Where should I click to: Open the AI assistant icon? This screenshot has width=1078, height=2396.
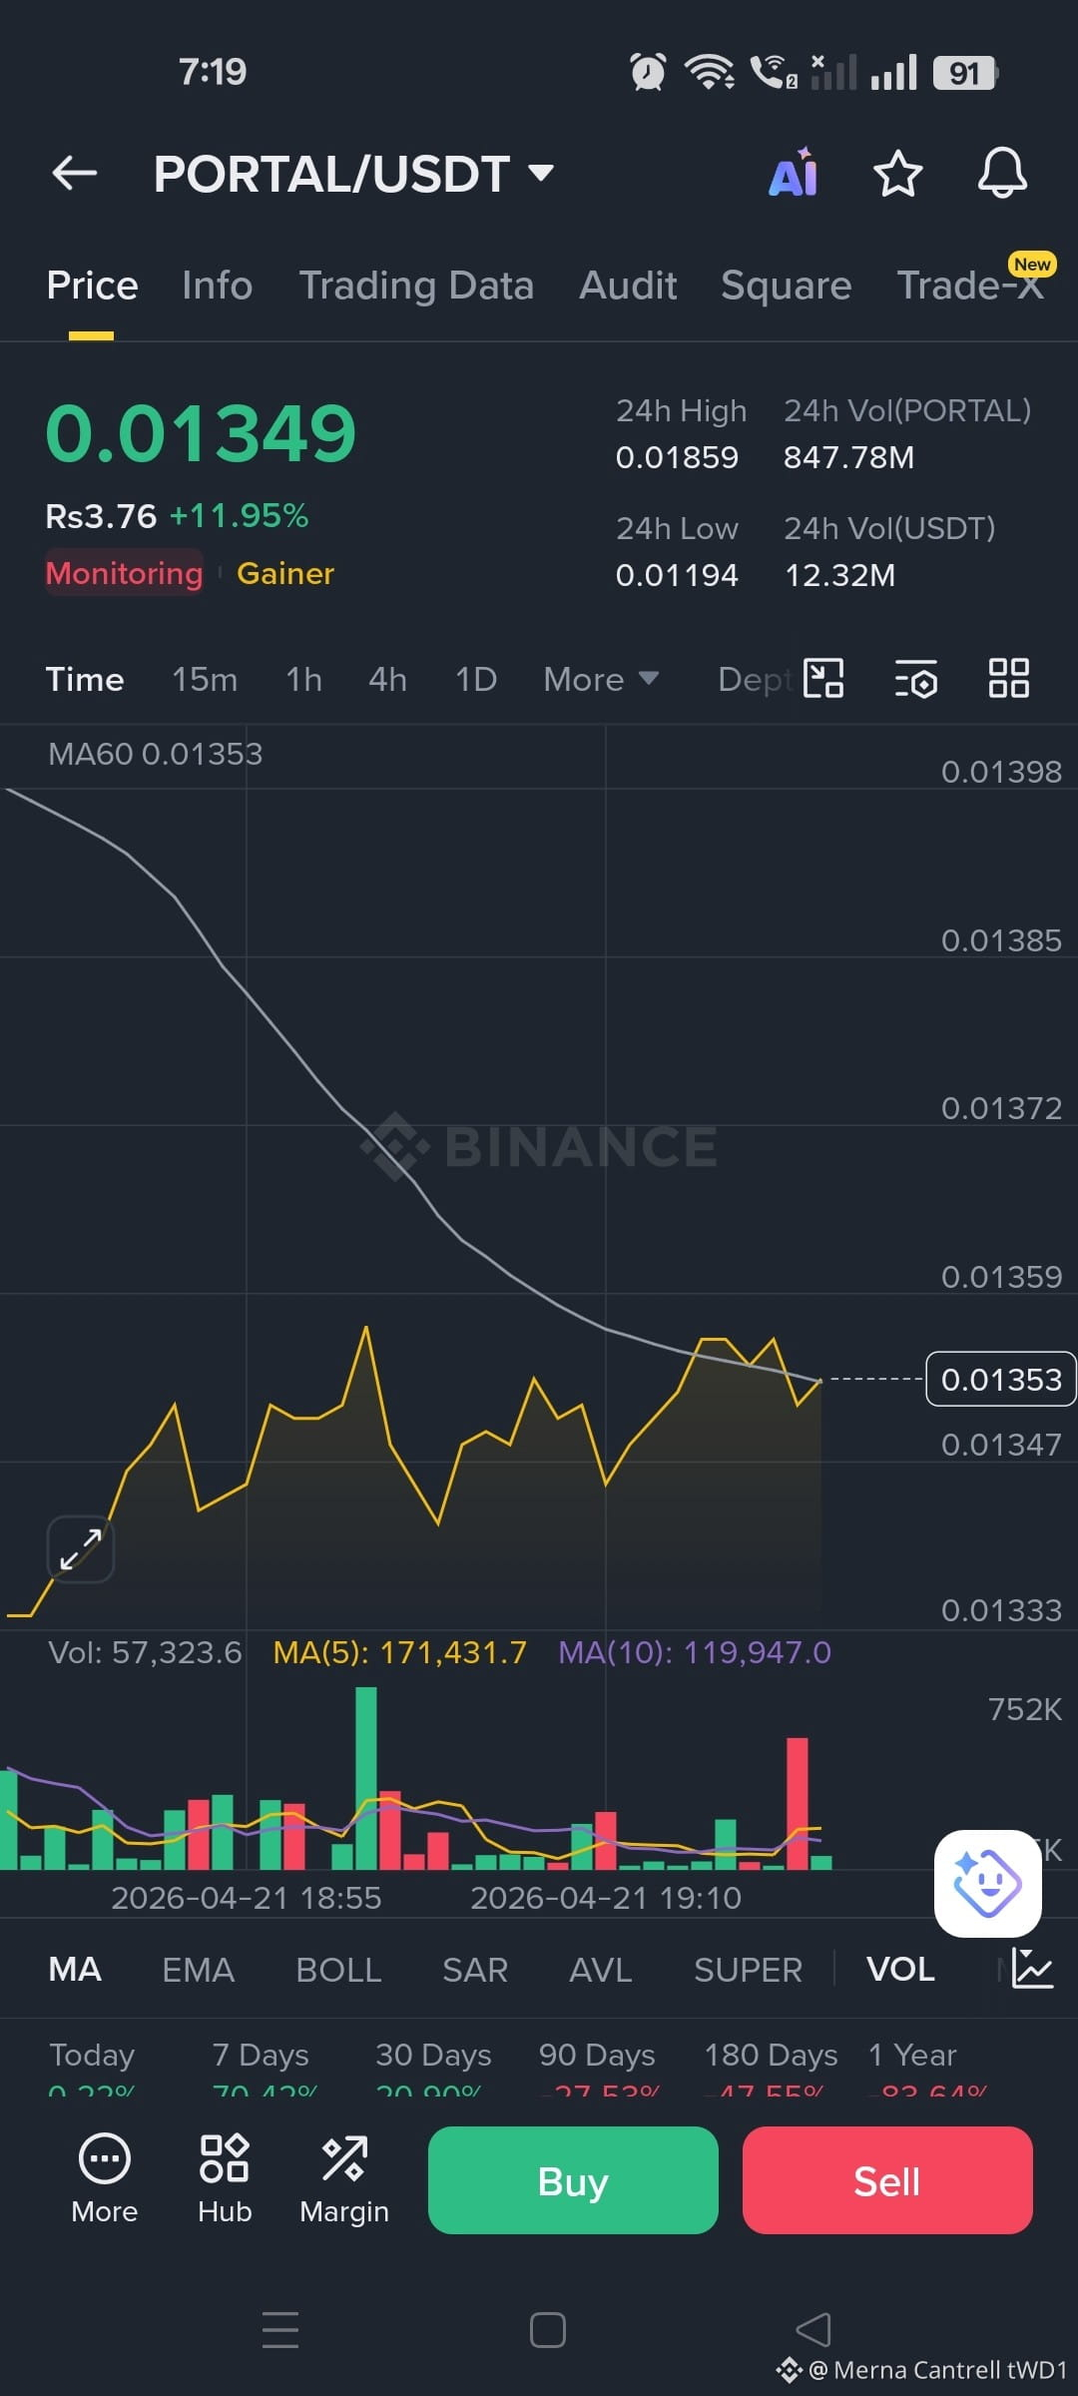point(795,173)
